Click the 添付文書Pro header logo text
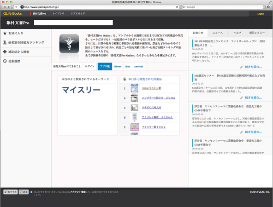Screen dimensions: 273x207 pos(18,23)
